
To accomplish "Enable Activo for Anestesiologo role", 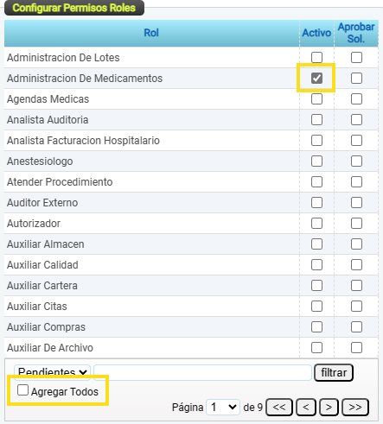I will pyautogui.click(x=316, y=161).
